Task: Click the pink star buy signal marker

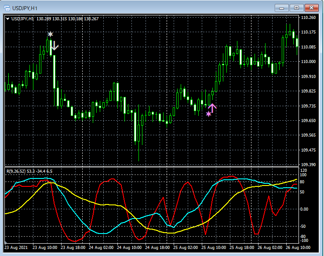Action: (x=209, y=114)
